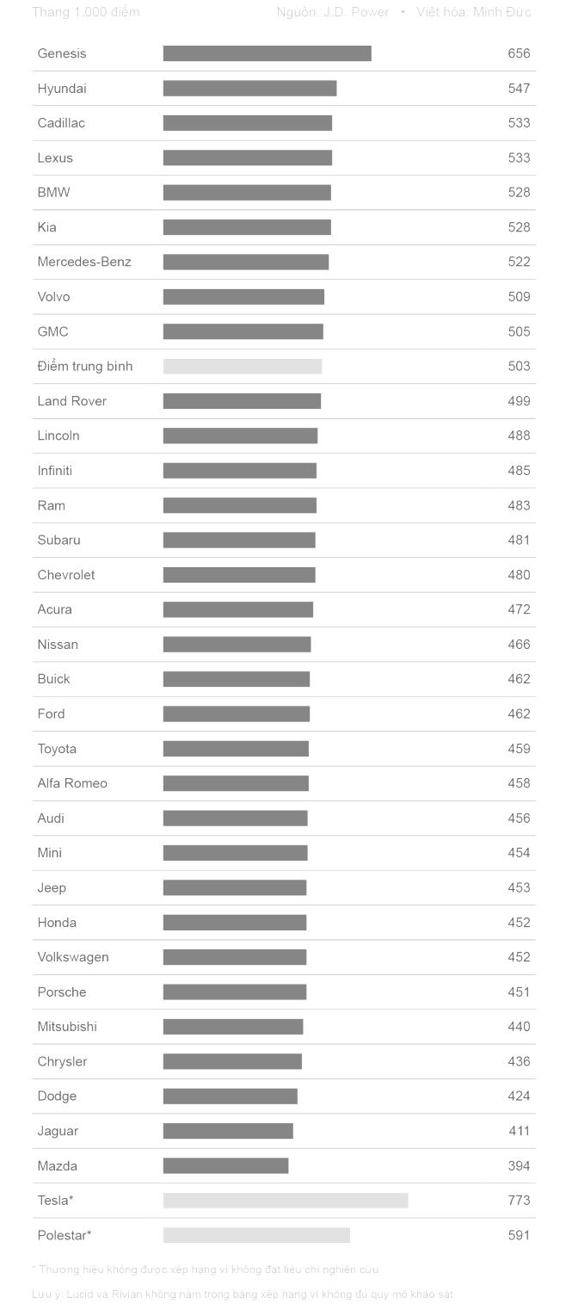This screenshot has width=572, height=1316.
Task: Click the Việt hóa: Minh Đức credit
Action: pyautogui.click(x=474, y=12)
